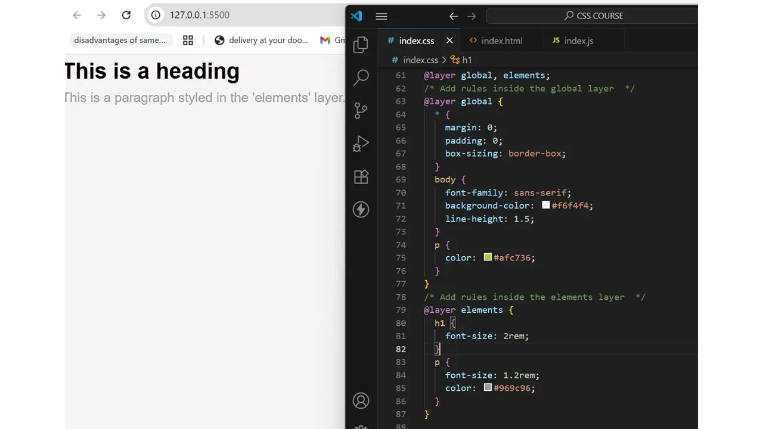Open the 'delivery at your doo...' bookmark
Screen dimensions: 763x429
point(261,40)
